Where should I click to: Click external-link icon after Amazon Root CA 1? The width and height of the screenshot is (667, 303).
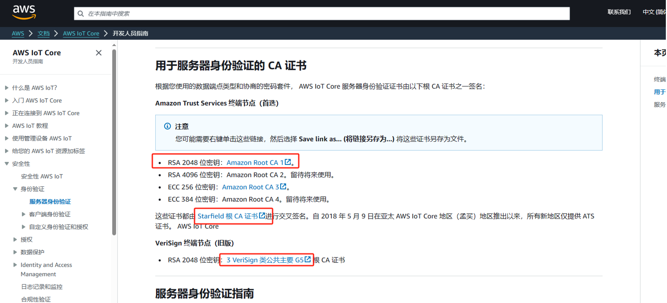coord(288,162)
